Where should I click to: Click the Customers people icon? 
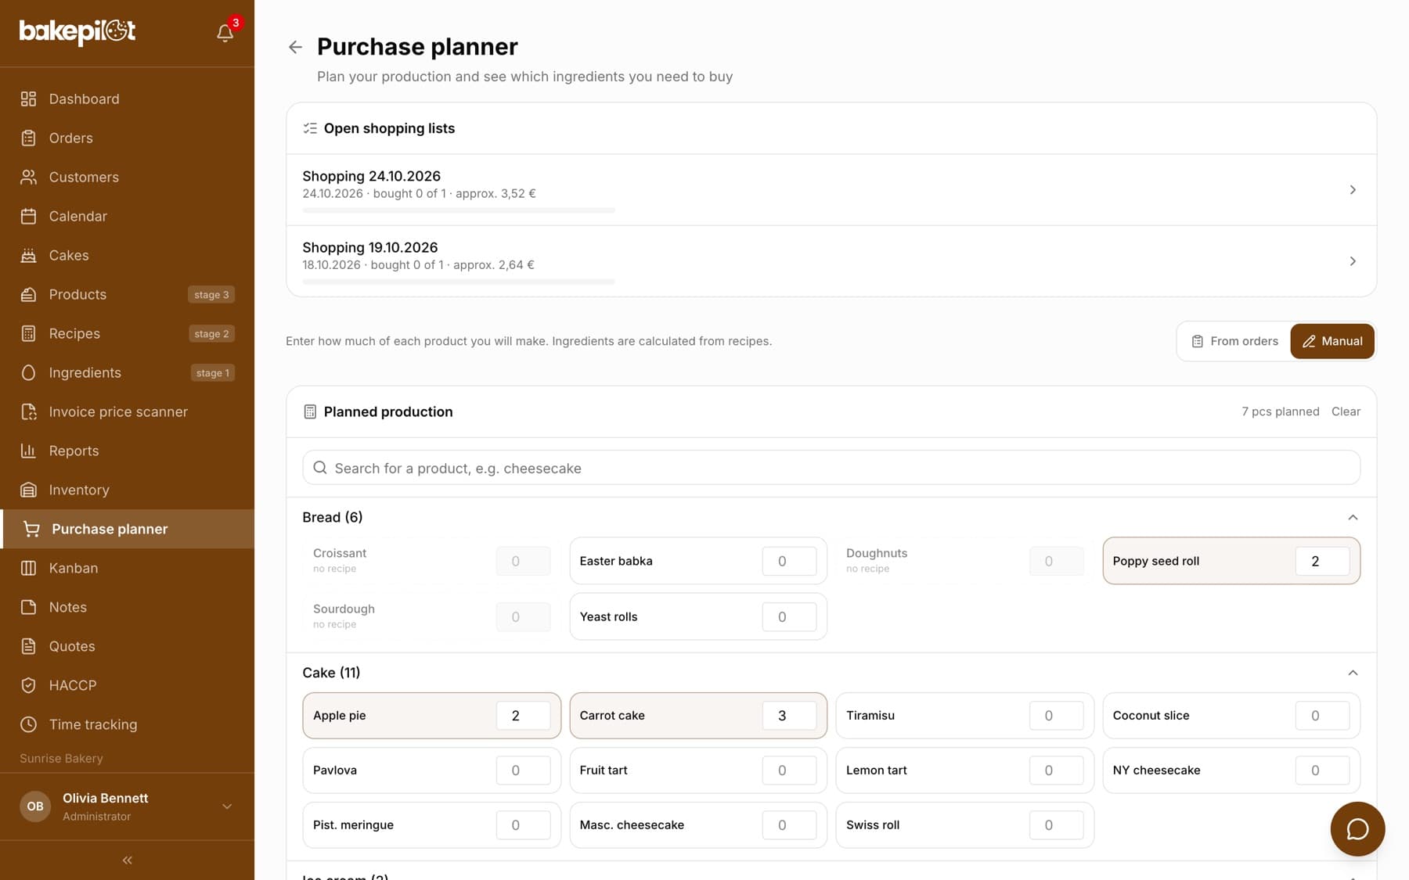(x=28, y=177)
